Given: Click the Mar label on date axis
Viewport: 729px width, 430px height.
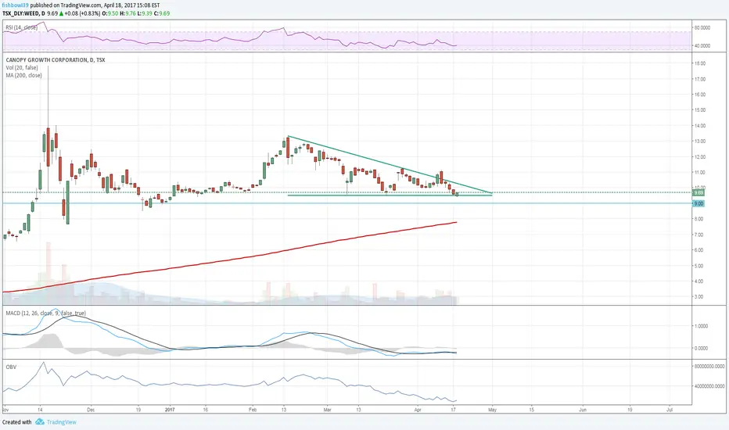Looking at the screenshot, I should click(327, 410).
